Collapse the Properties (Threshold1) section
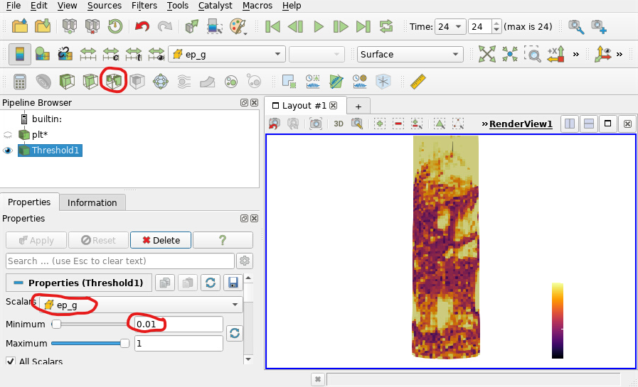The height and width of the screenshot is (387, 638). (18, 283)
